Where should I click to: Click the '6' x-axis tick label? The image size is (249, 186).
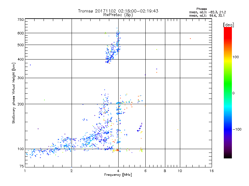145,171
